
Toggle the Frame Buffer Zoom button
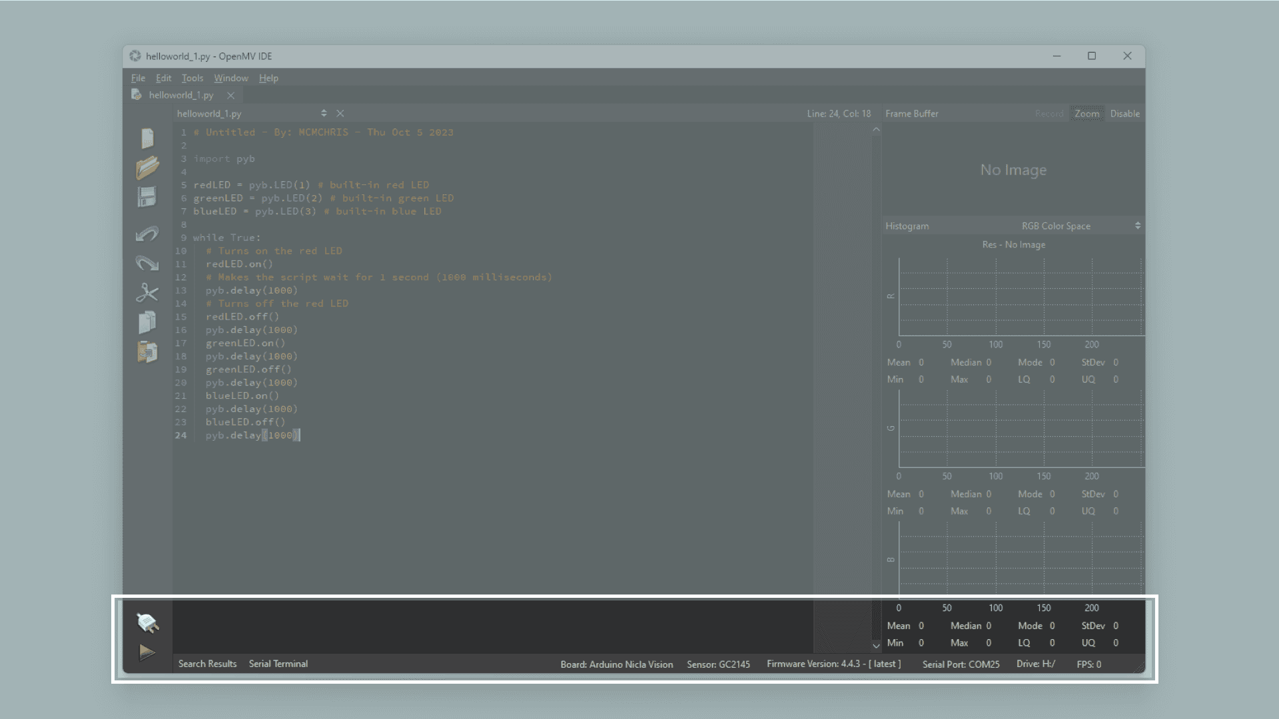[1086, 114]
